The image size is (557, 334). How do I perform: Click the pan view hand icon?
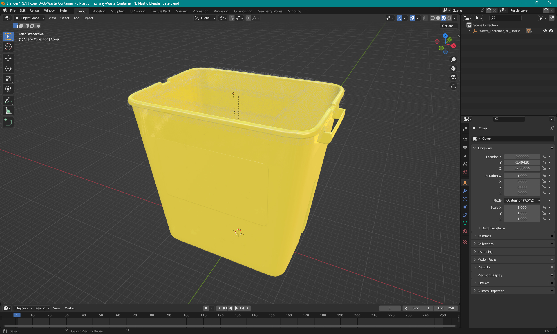[x=453, y=68]
